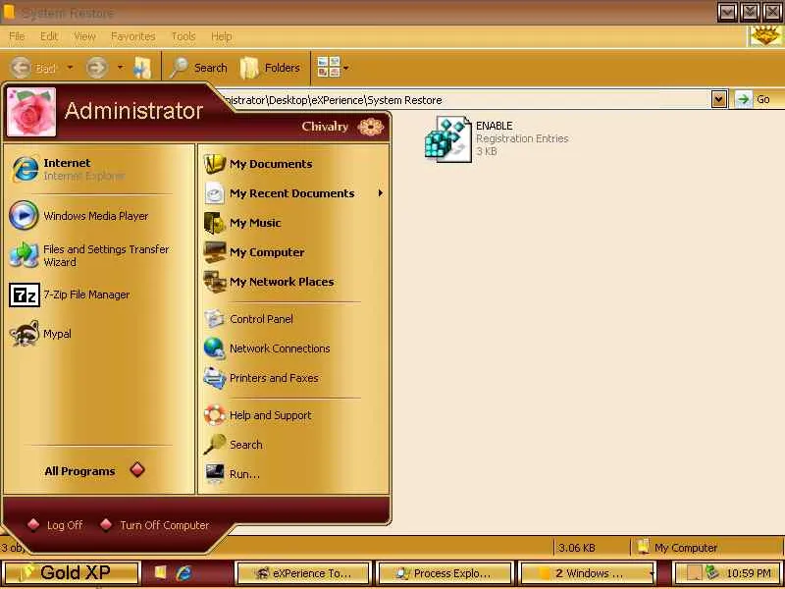Click Internet Explorer quick launch icon
This screenshot has height=589, width=785.
(184, 572)
